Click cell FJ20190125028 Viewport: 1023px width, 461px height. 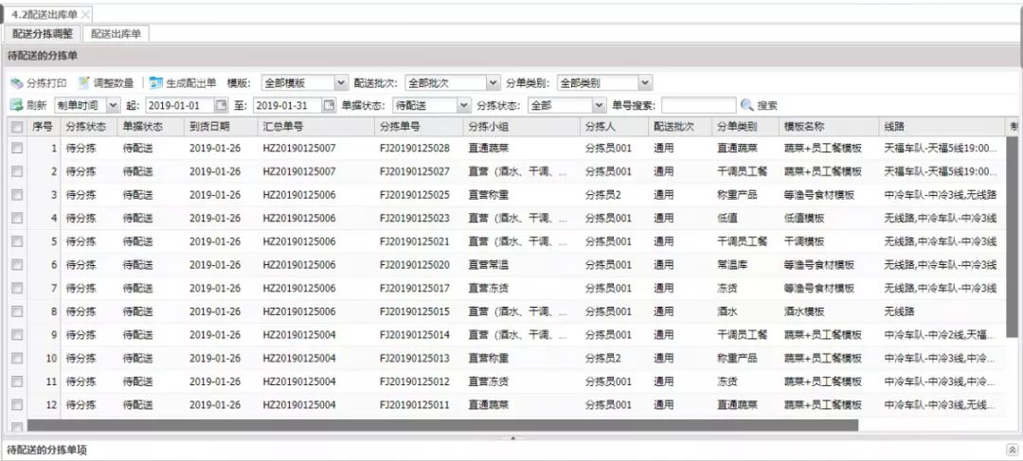click(414, 148)
